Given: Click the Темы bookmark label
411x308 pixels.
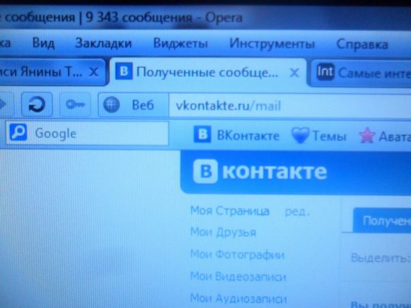Looking at the screenshot, I should 329,136.
